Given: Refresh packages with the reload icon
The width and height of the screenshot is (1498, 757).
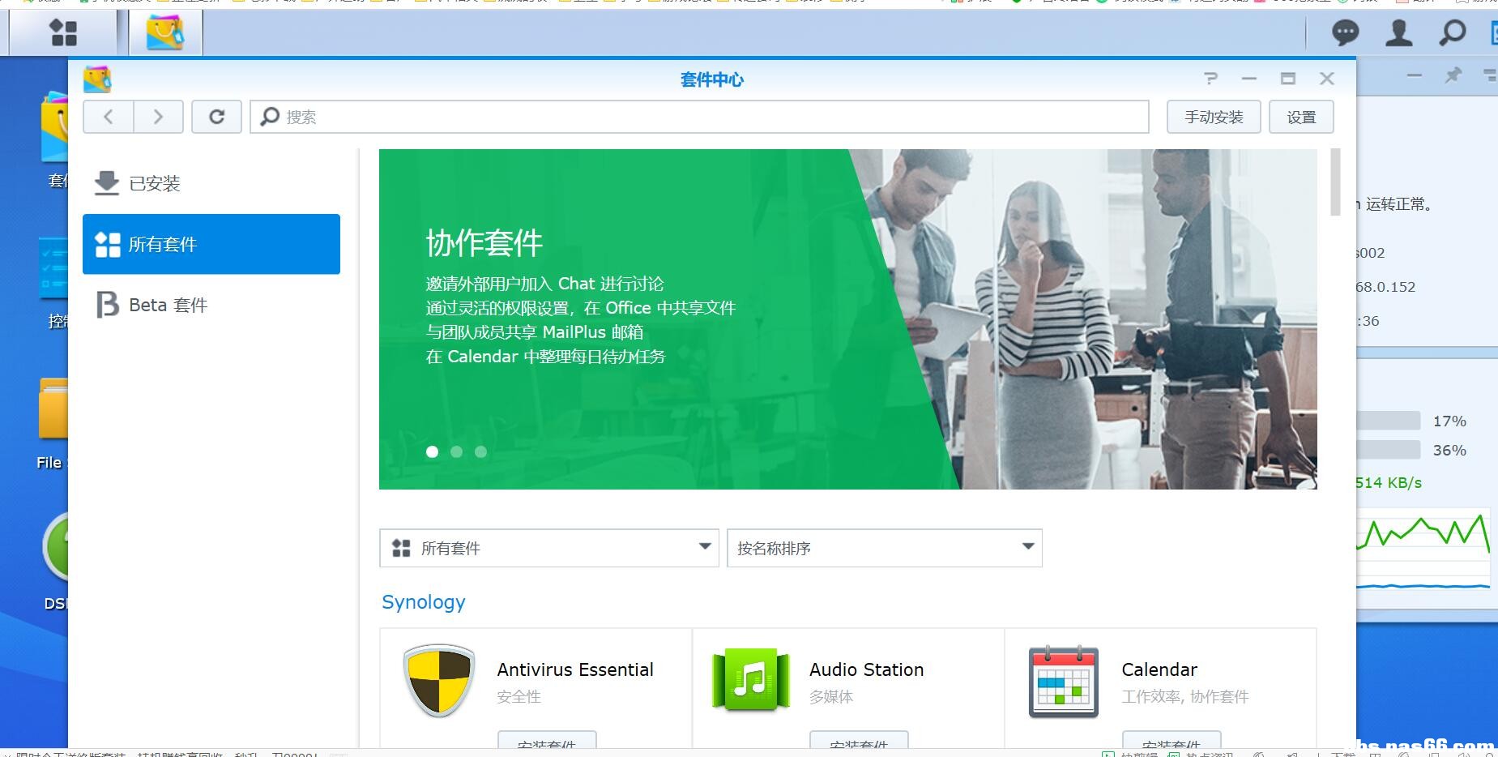Looking at the screenshot, I should coord(216,116).
